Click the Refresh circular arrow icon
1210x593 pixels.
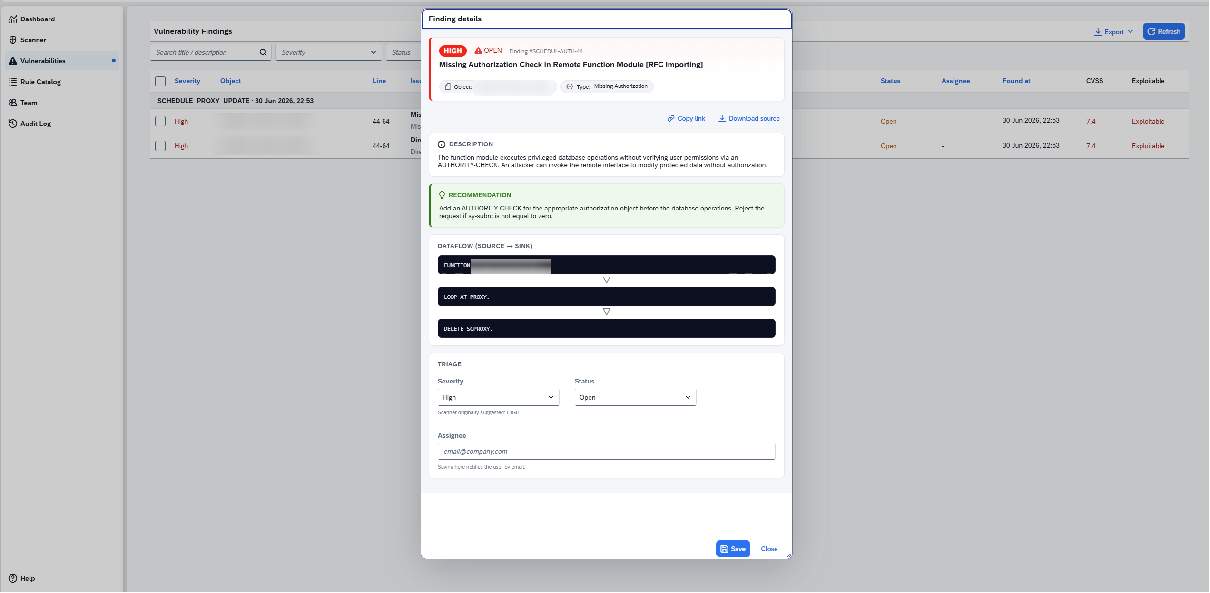(1151, 31)
